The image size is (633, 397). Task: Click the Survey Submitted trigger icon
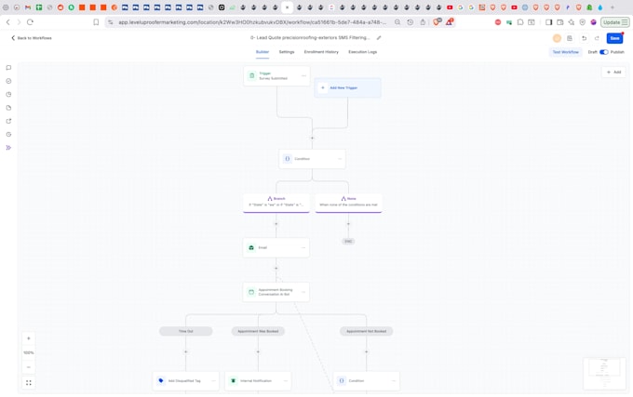tap(252, 75)
